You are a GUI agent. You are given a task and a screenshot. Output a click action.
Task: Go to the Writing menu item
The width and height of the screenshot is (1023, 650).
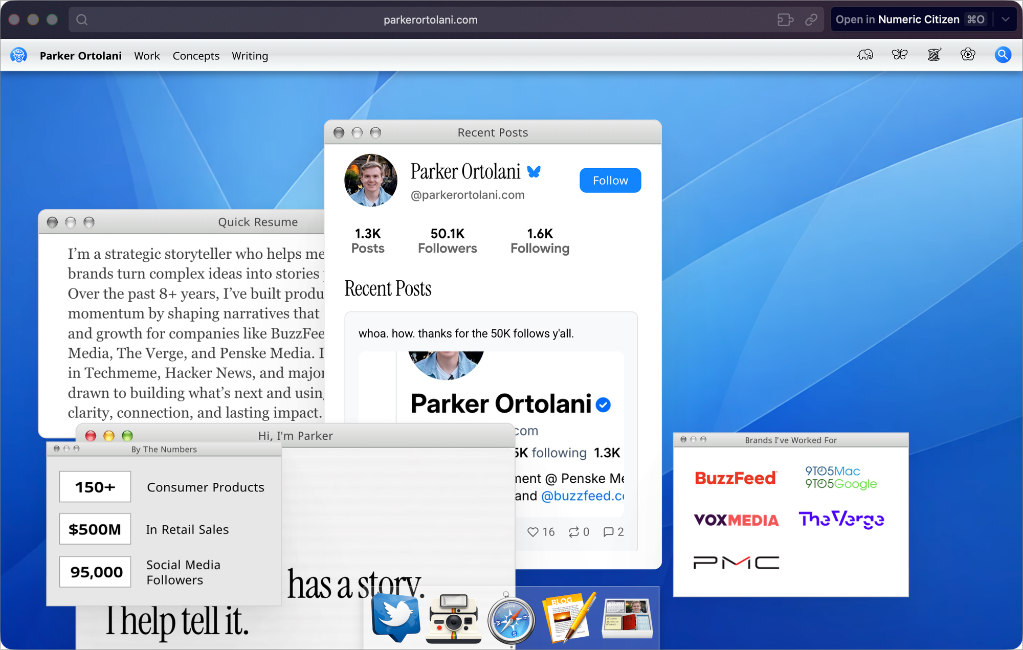click(x=250, y=56)
